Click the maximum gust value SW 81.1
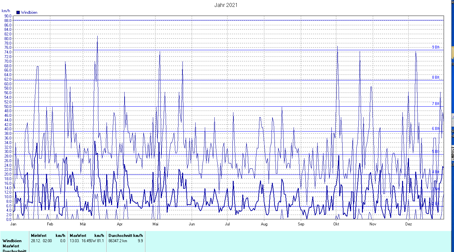This screenshot has width=454, height=252. click(x=98, y=241)
